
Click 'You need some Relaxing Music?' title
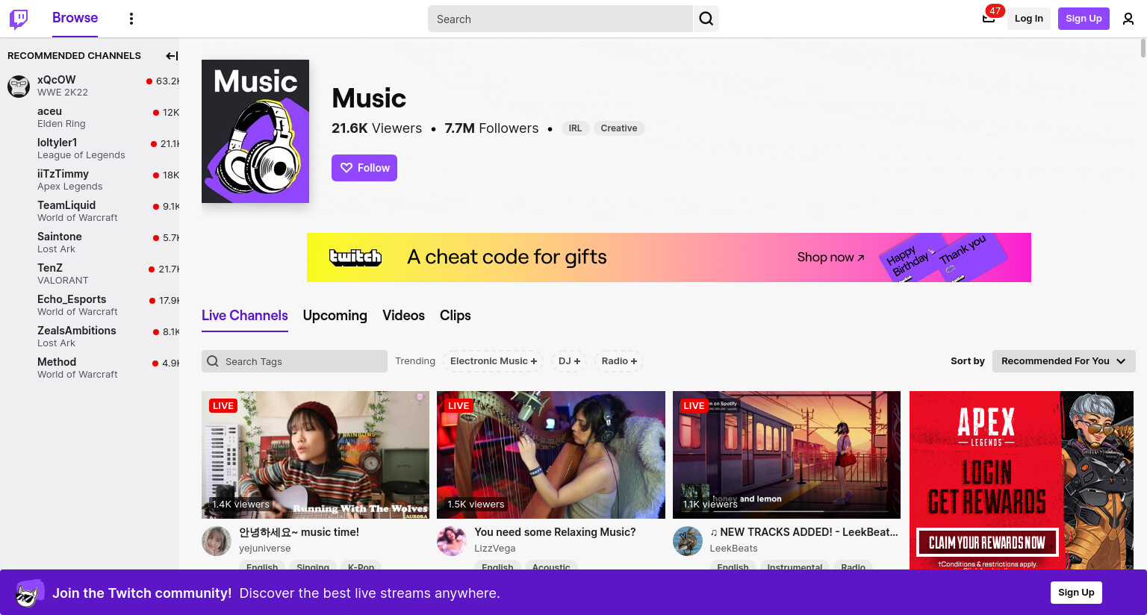point(555,532)
